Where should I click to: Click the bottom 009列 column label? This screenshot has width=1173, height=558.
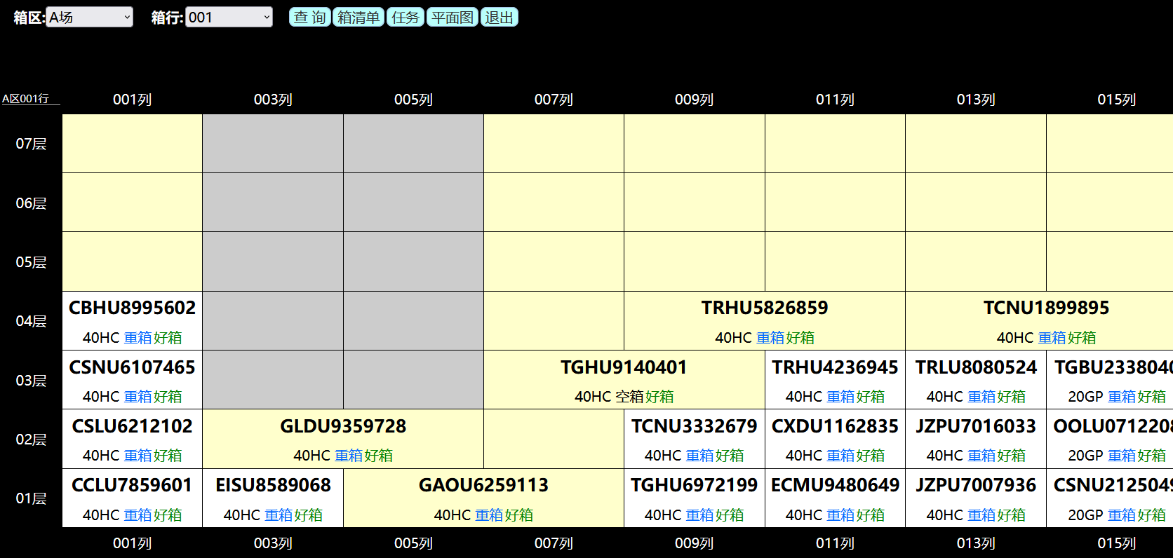[695, 543]
